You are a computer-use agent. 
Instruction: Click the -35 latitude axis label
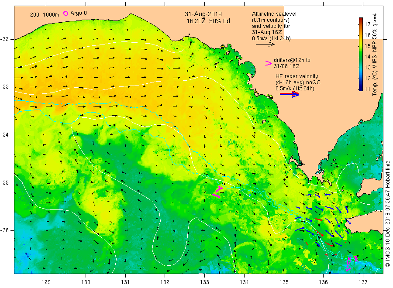click(x=4, y=182)
